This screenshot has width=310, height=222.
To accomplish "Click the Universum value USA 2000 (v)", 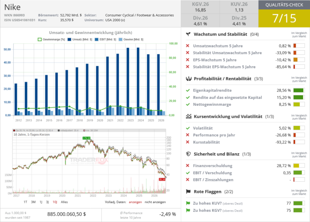I will [115, 20].
